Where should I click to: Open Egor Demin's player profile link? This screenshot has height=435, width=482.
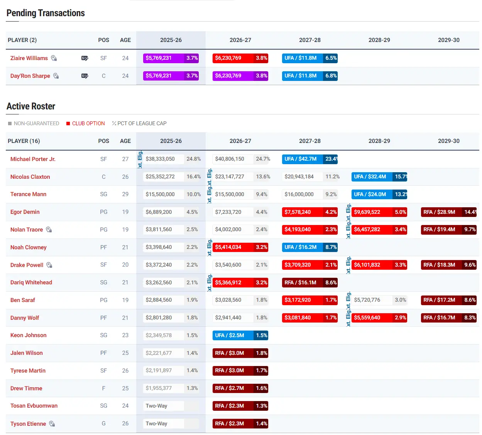pos(25,212)
